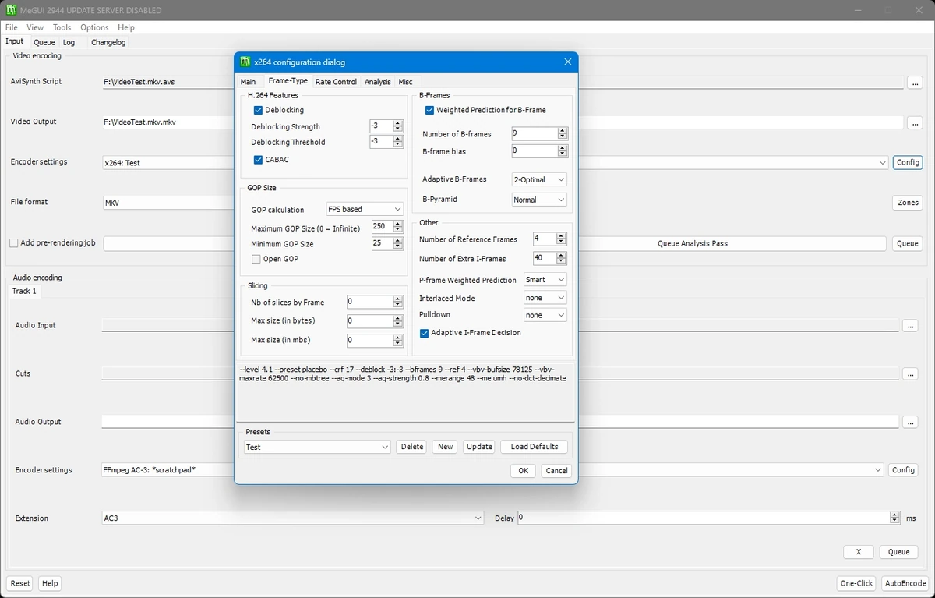Expand the Presets combo box
The width and height of the screenshot is (935, 598).
click(x=317, y=447)
